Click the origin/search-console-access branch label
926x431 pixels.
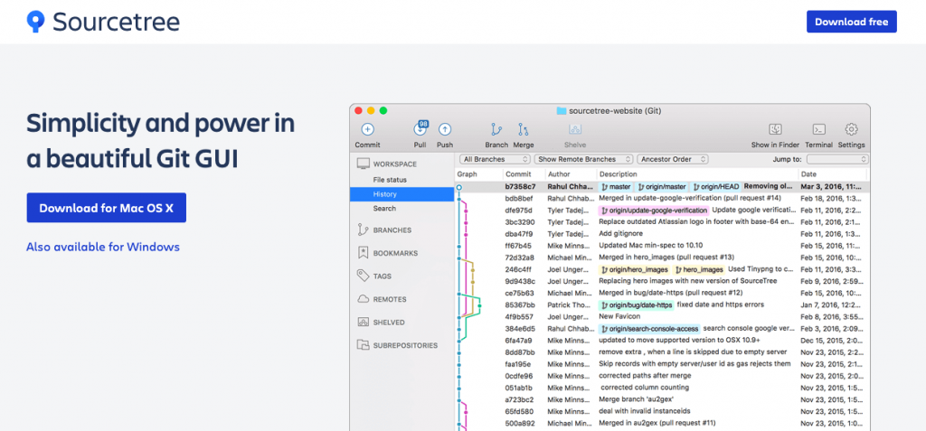(649, 329)
